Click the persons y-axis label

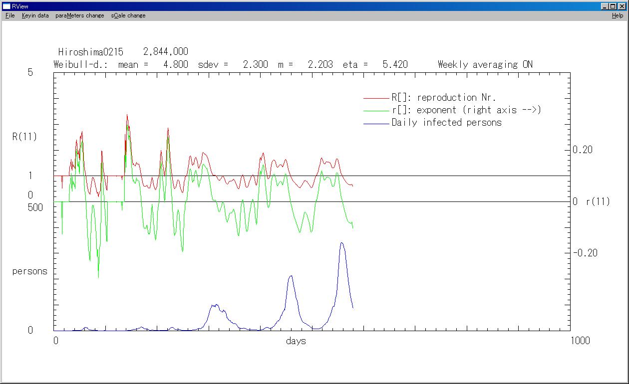tap(30, 271)
